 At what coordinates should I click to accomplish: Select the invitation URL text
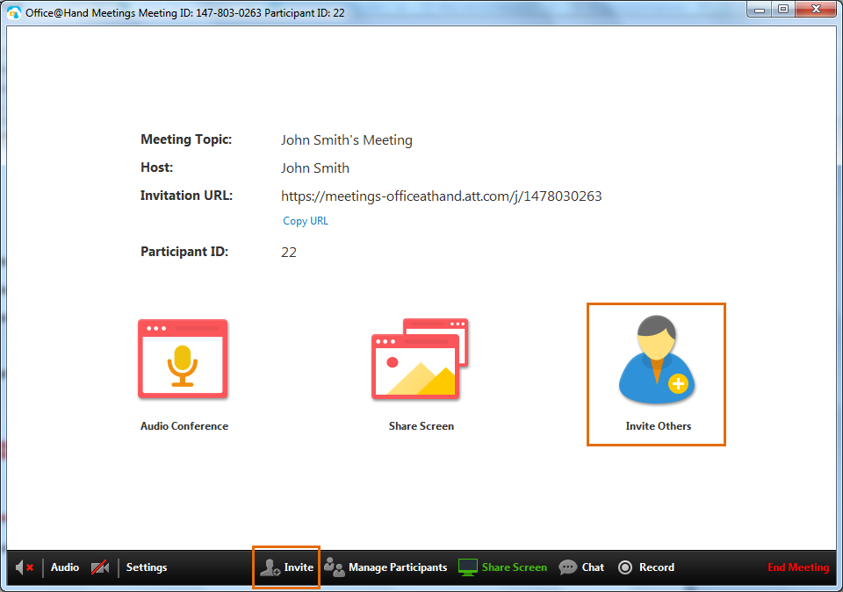coord(442,196)
